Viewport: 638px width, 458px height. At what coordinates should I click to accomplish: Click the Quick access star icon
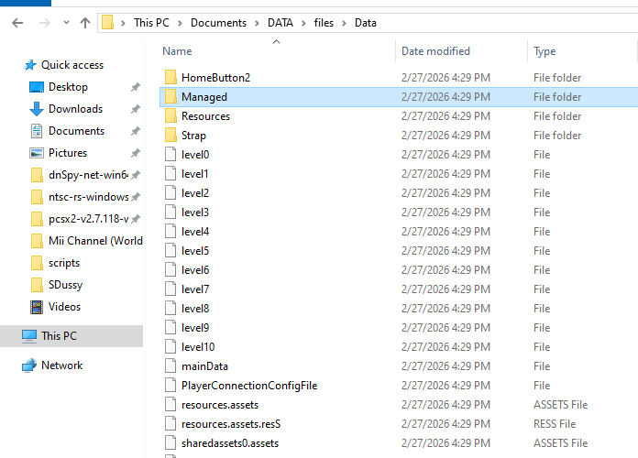click(x=30, y=65)
